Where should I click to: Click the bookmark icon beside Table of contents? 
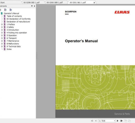point(4,16)
